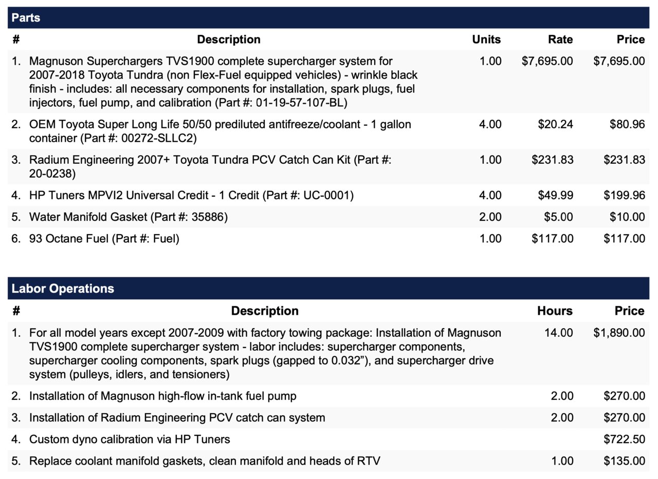The height and width of the screenshot is (479, 658).
Task: Click the Hours column header in Labor
Action: (555, 311)
